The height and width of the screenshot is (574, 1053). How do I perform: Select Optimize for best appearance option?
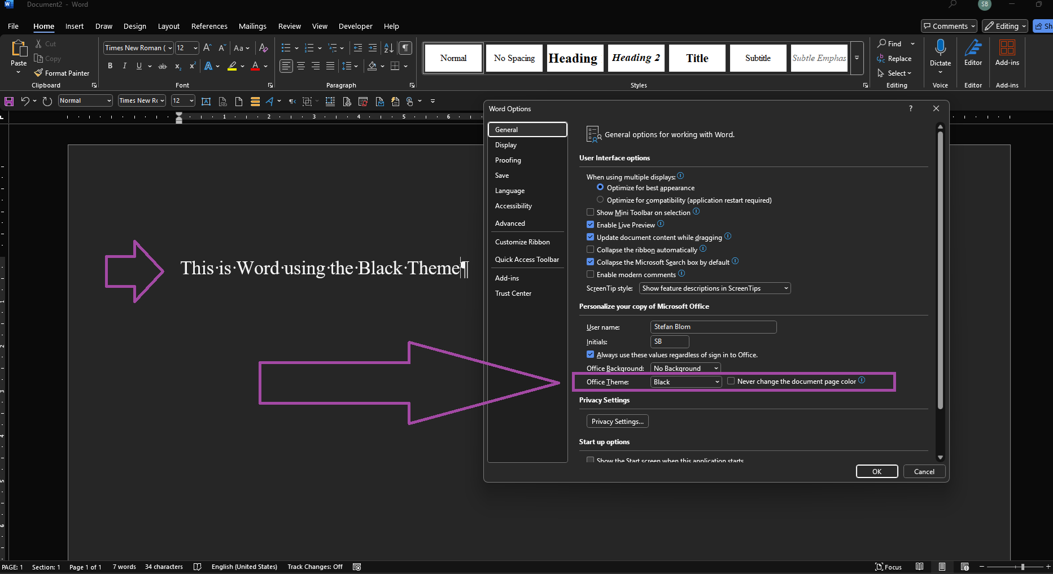click(x=600, y=187)
